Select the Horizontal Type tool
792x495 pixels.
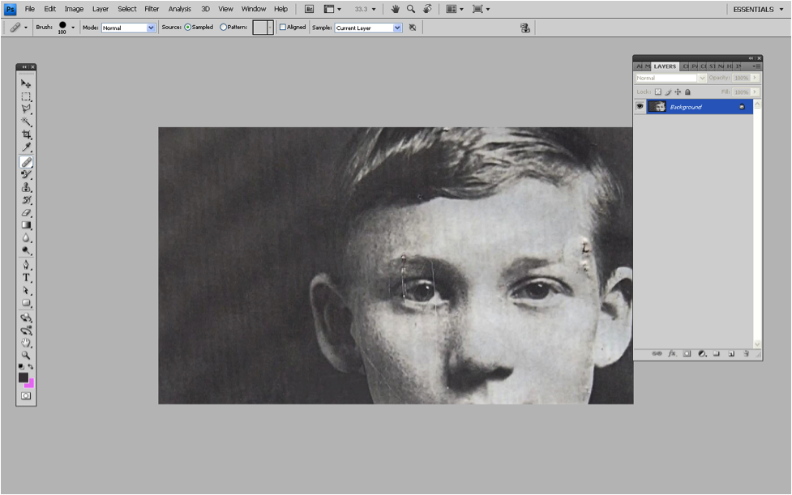click(x=26, y=278)
